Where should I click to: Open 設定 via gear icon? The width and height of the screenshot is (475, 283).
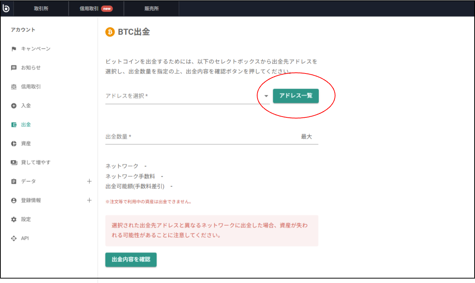[x=14, y=219]
